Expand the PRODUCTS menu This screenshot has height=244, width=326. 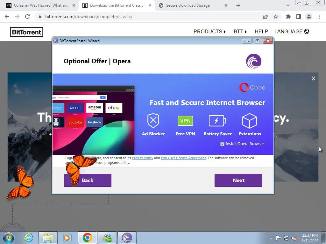(x=209, y=31)
